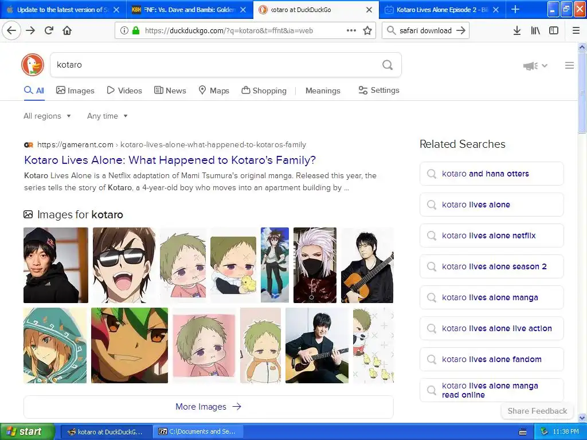Bookmark this page with the star icon

367,30
